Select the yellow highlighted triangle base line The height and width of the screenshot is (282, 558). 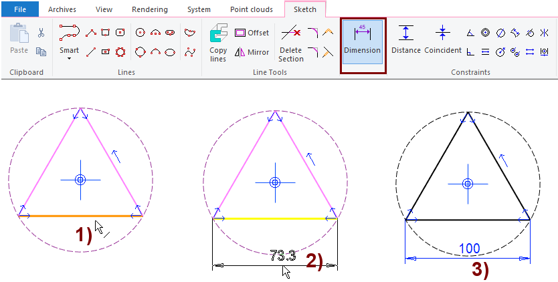click(274, 218)
